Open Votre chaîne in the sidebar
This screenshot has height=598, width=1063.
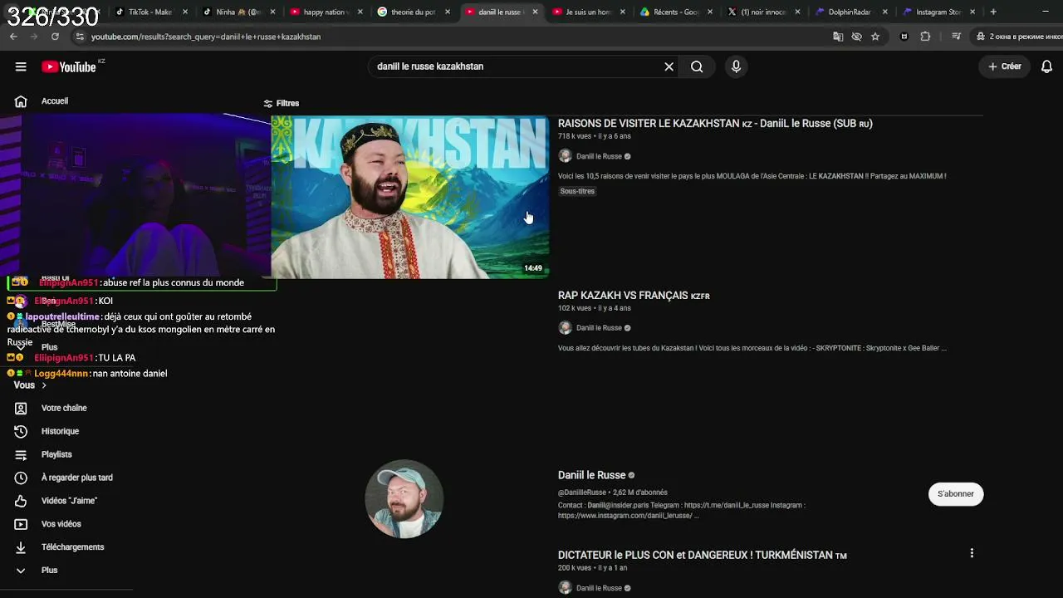coord(64,408)
